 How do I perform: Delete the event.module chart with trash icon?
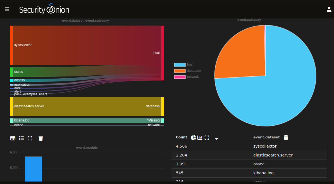coord(41,138)
